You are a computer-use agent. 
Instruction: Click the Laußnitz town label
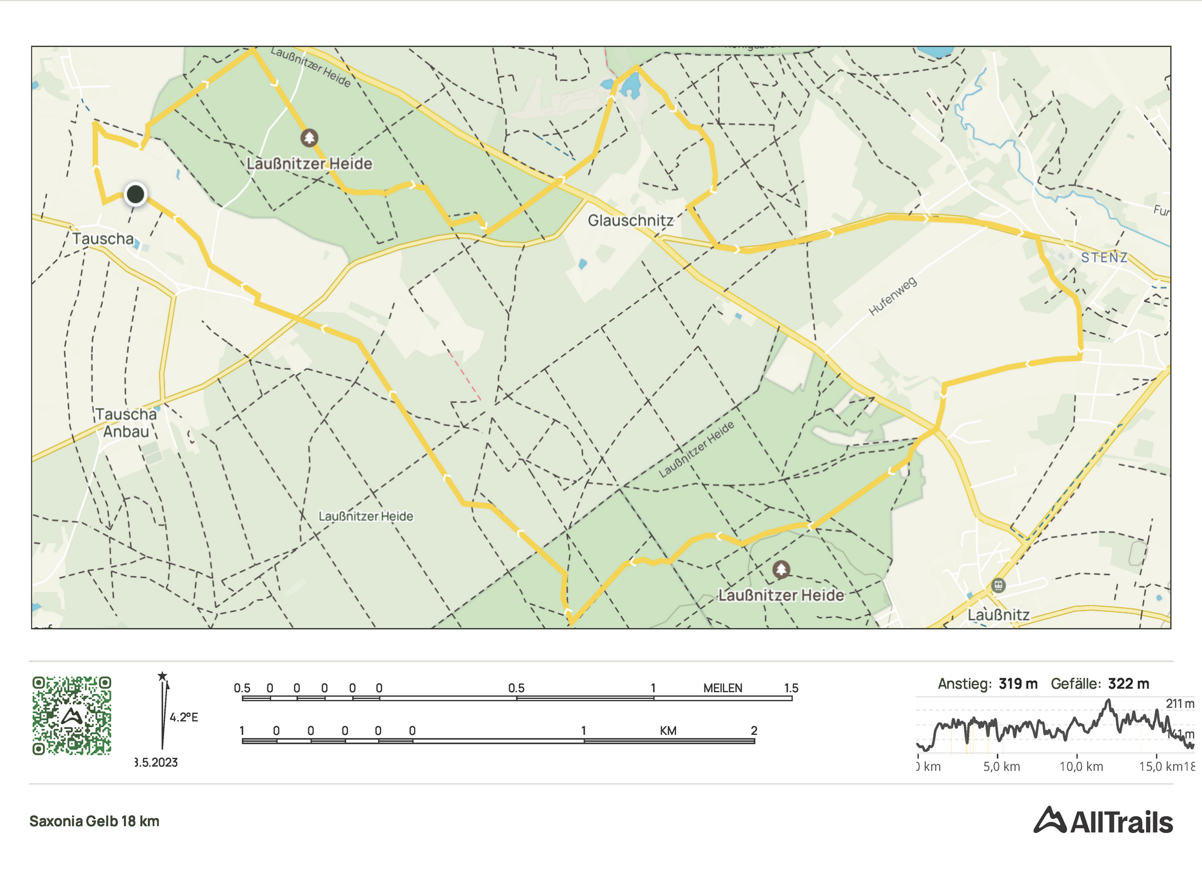pyautogui.click(x=998, y=615)
